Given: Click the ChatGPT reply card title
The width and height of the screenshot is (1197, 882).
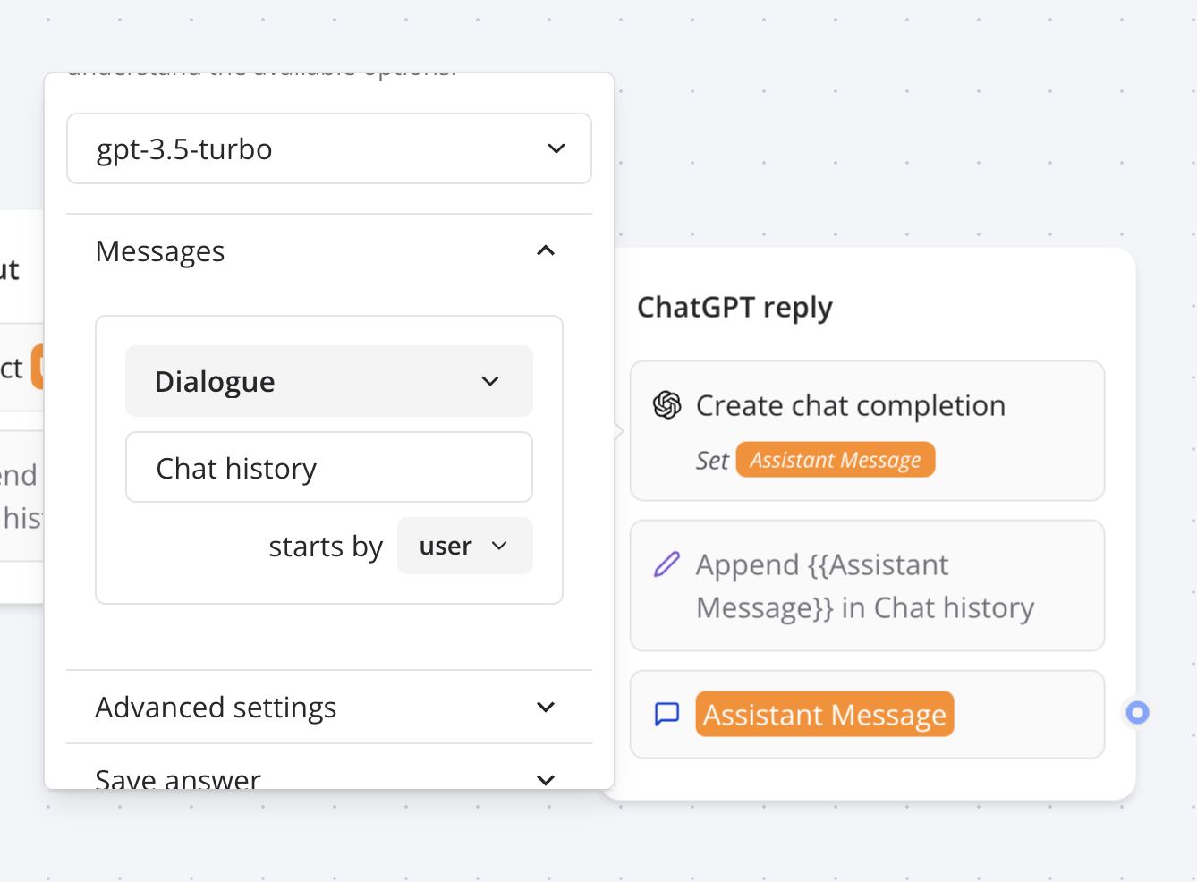Looking at the screenshot, I should 734,307.
